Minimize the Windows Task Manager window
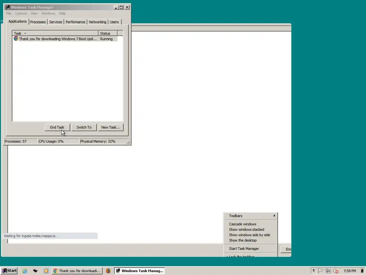 (x=116, y=7)
